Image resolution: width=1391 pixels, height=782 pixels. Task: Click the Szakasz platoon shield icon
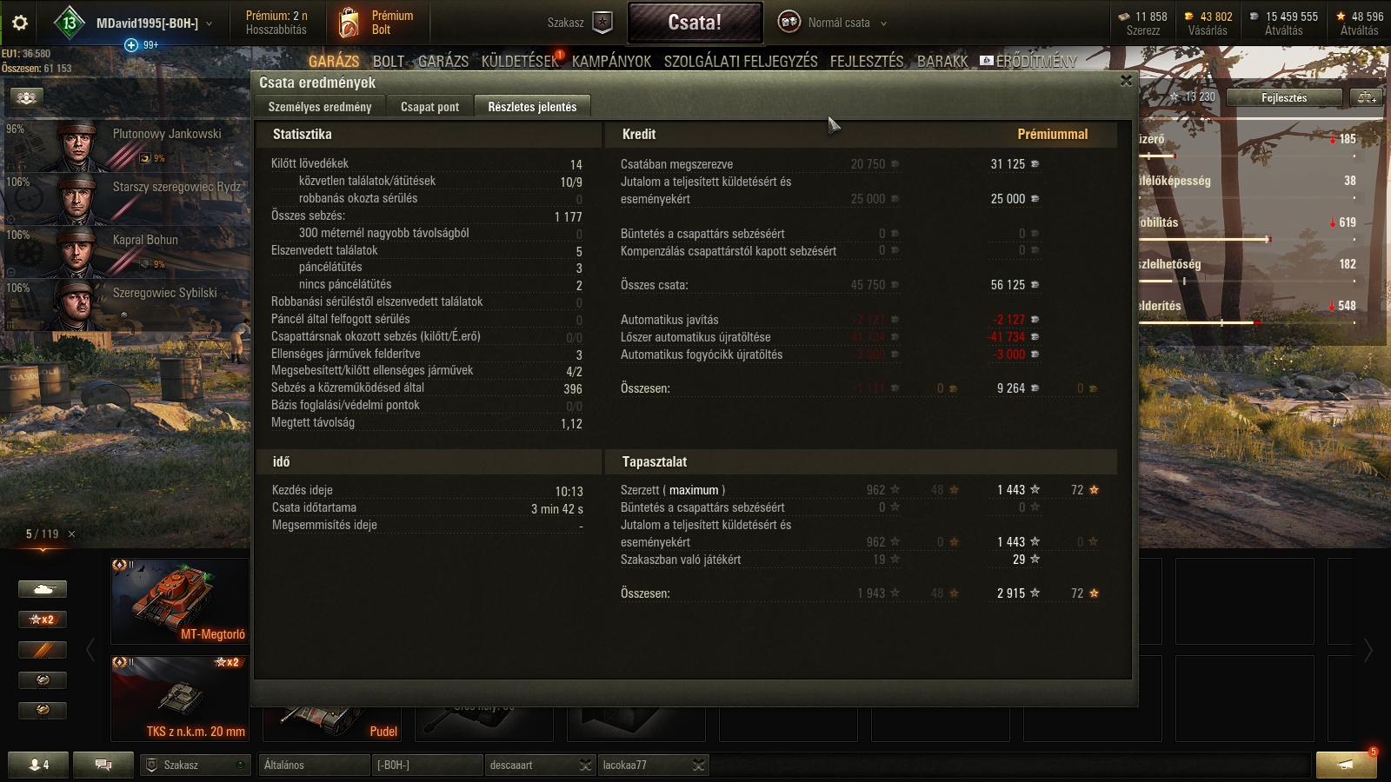602,23
